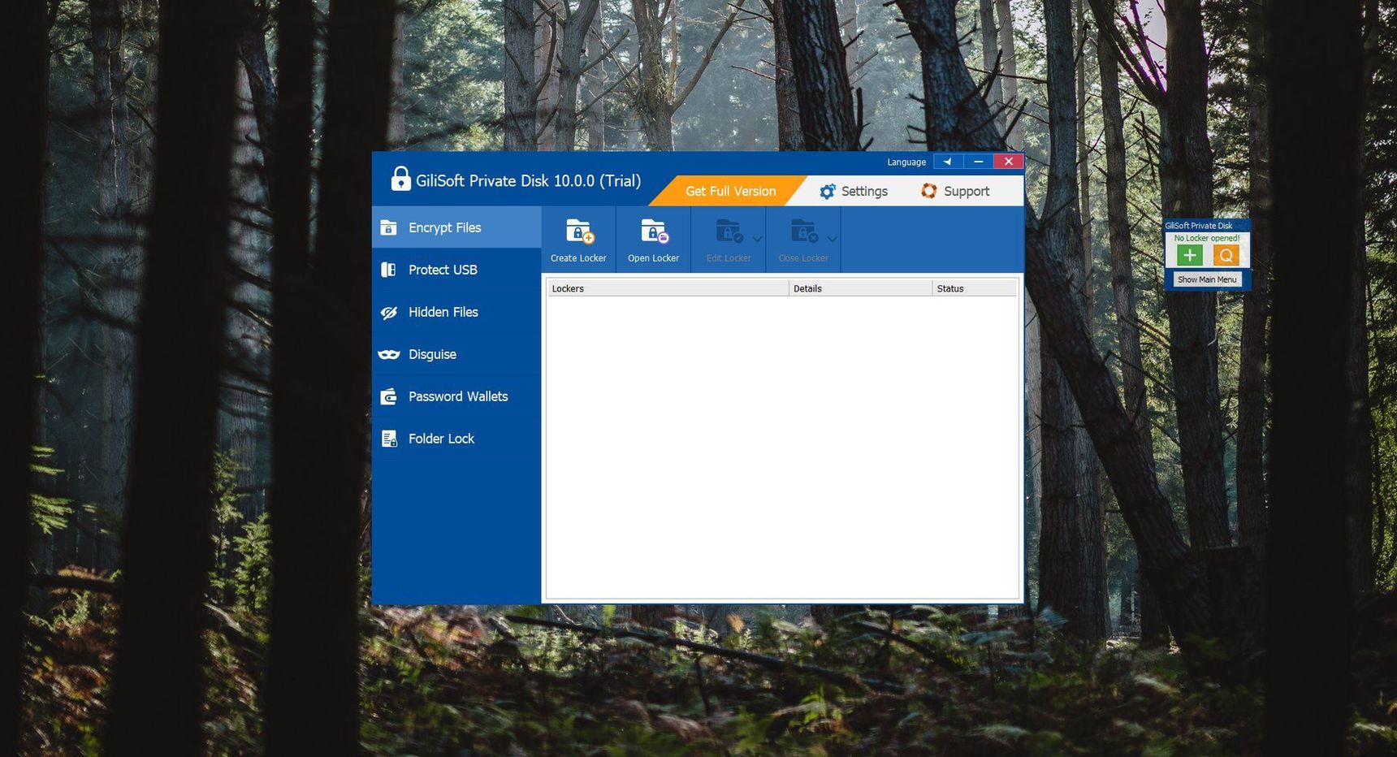Click the widget's GiliSoft Private Disk title
Screen dimensions: 1397x757
pyautogui.click(x=1199, y=226)
